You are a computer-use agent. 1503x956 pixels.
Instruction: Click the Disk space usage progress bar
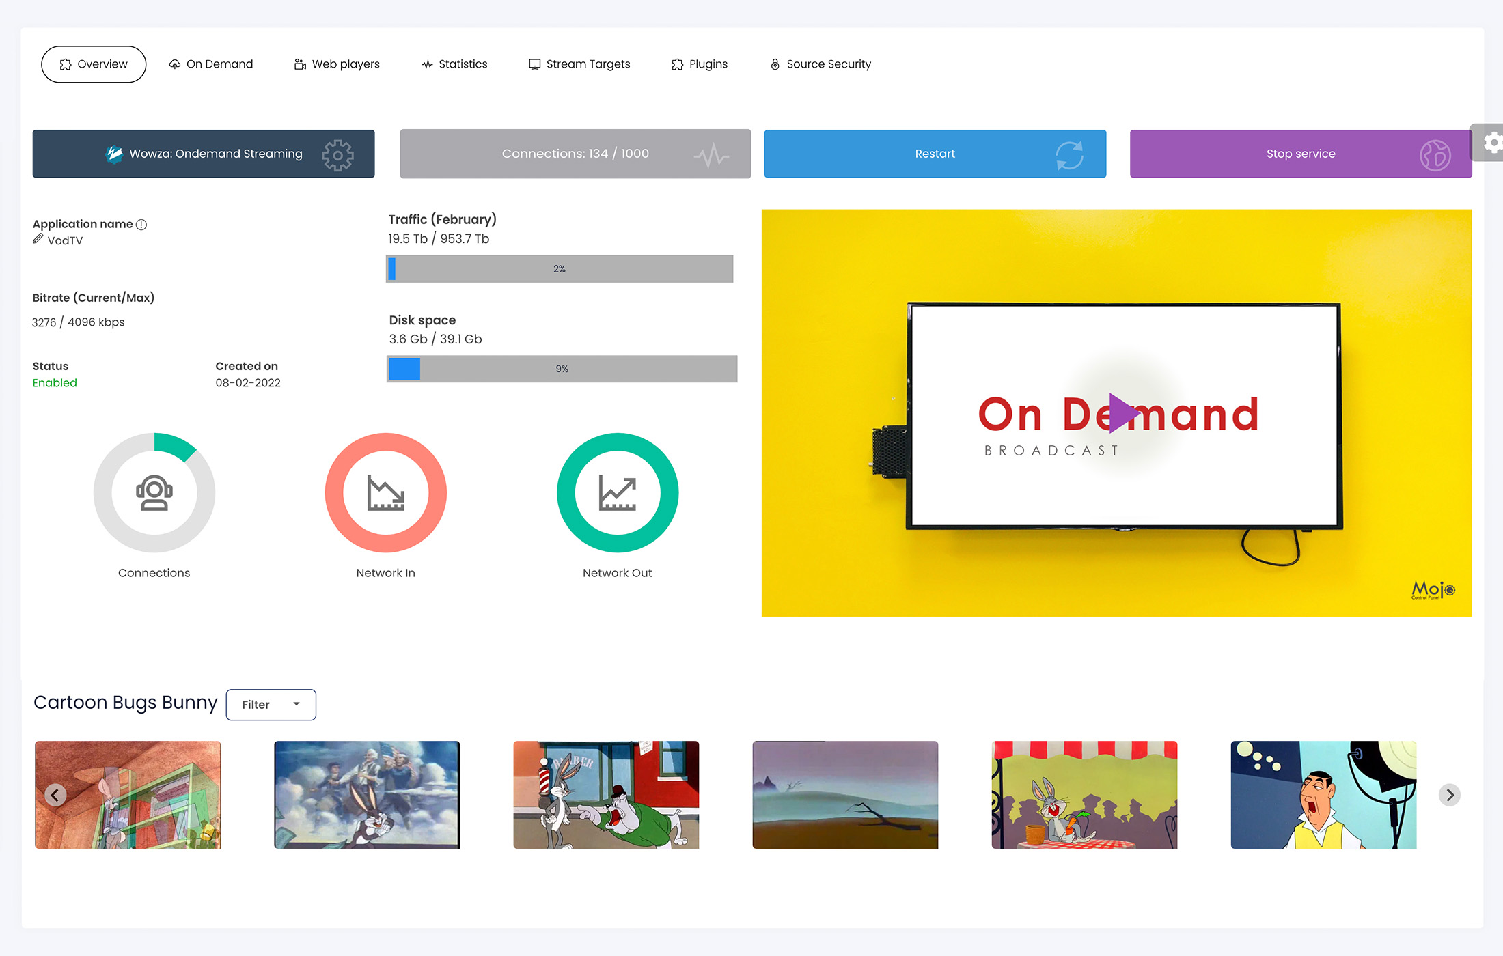(x=562, y=369)
